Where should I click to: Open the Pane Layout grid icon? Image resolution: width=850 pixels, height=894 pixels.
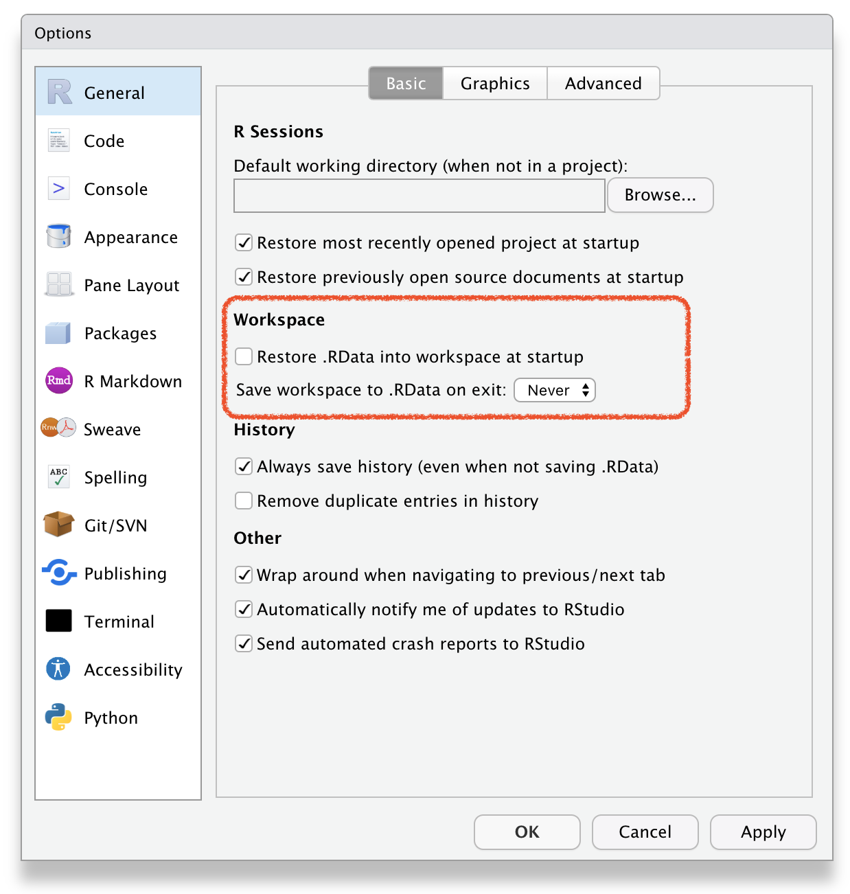[59, 284]
